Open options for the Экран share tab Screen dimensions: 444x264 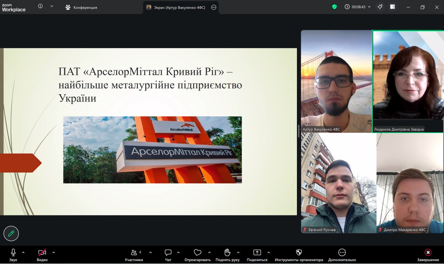tap(214, 7)
